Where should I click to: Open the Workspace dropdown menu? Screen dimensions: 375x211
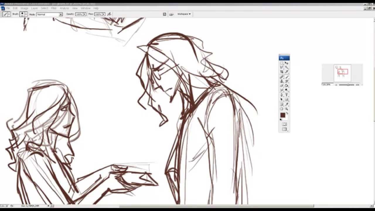[x=184, y=14]
